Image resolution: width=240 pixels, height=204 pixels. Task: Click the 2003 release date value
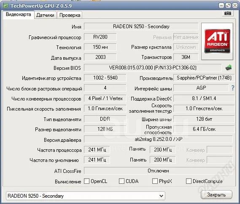[x=100, y=57]
